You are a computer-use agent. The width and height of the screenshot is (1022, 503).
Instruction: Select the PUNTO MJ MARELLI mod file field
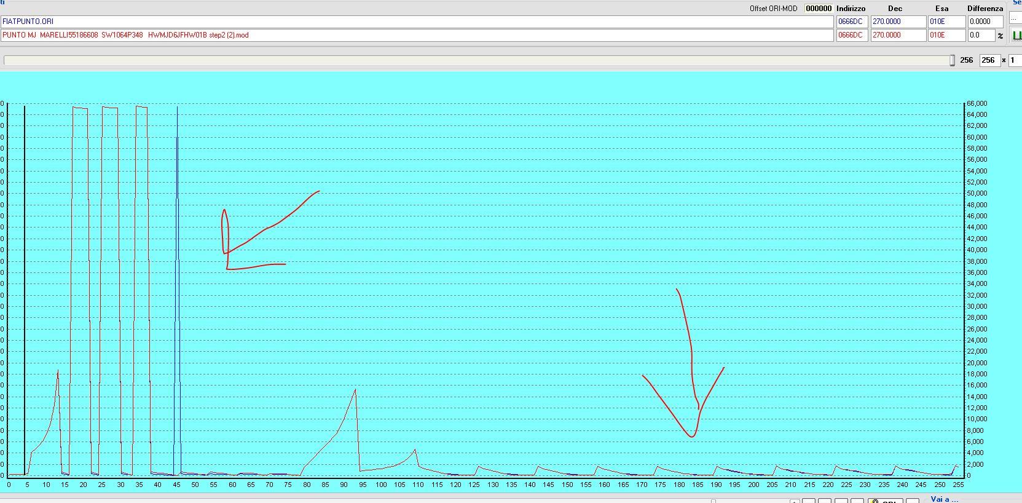click(417, 35)
